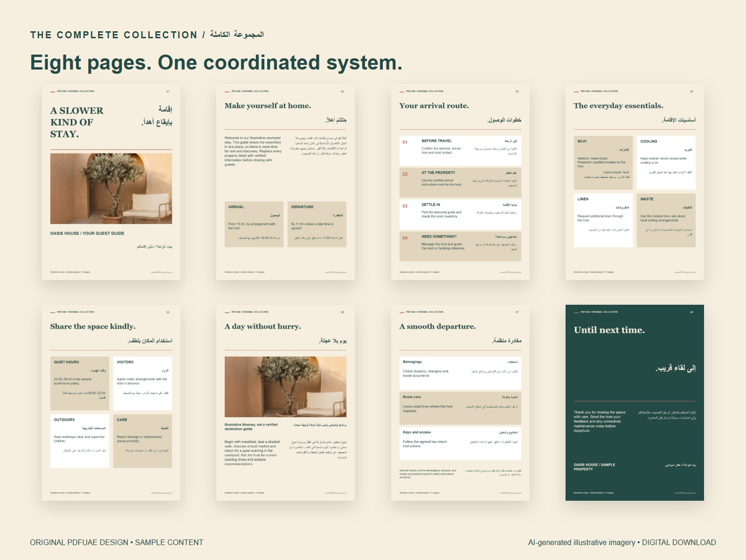Click 'OASIS HOUSE / SAMPLE PROPERTY' on green page
The width and height of the screenshot is (746, 560).
click(594, 467)
